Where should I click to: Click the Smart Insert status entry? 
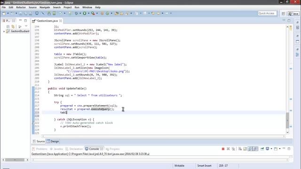(x=204, y=166)
